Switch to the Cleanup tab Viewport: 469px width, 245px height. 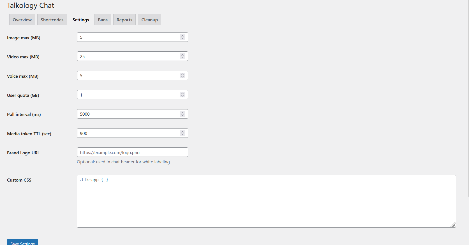pos(149,20)
